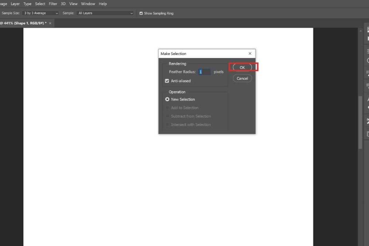Open the Type menu
The width and height of the screenshot is (369, 246).
point(27,4)
